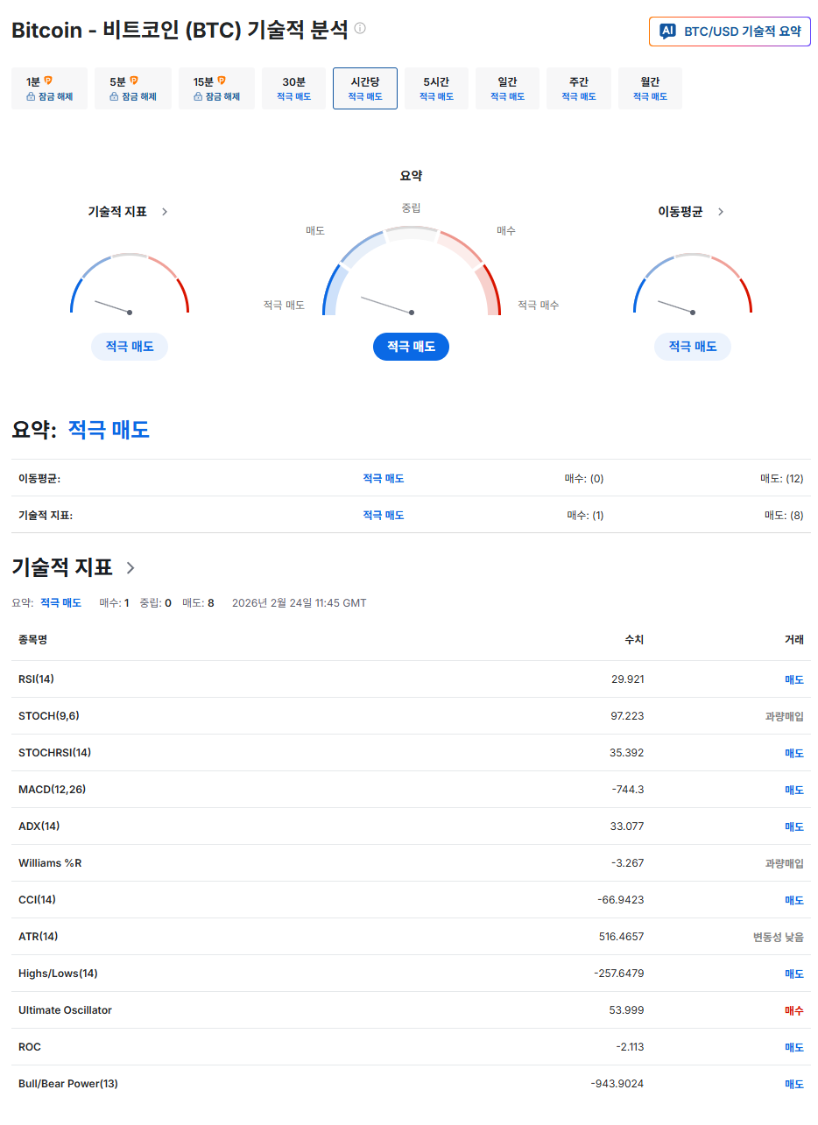The height and width of the screenshot is (1125, 818).
Task: Switch to the 일간 timeframe tab
Action: click(507, 88)
